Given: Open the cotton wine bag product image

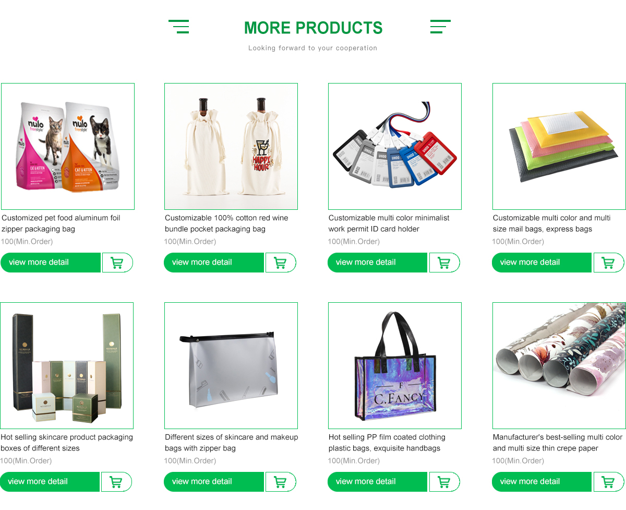Looking at the screenshot, I should pos(231,147).
